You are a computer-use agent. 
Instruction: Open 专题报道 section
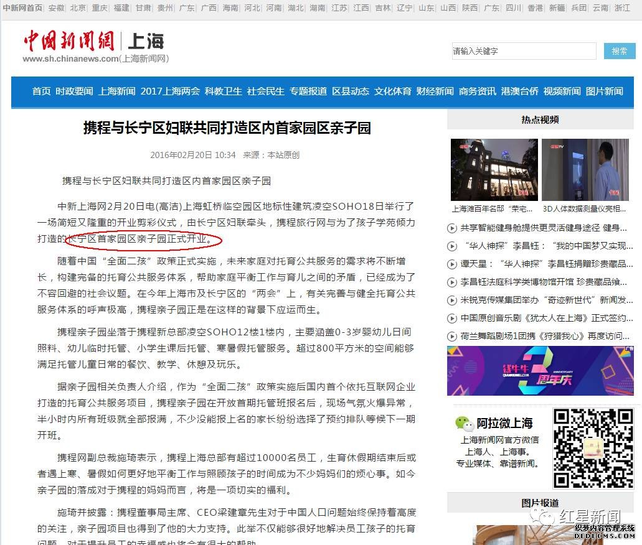[x=308, y=91]
